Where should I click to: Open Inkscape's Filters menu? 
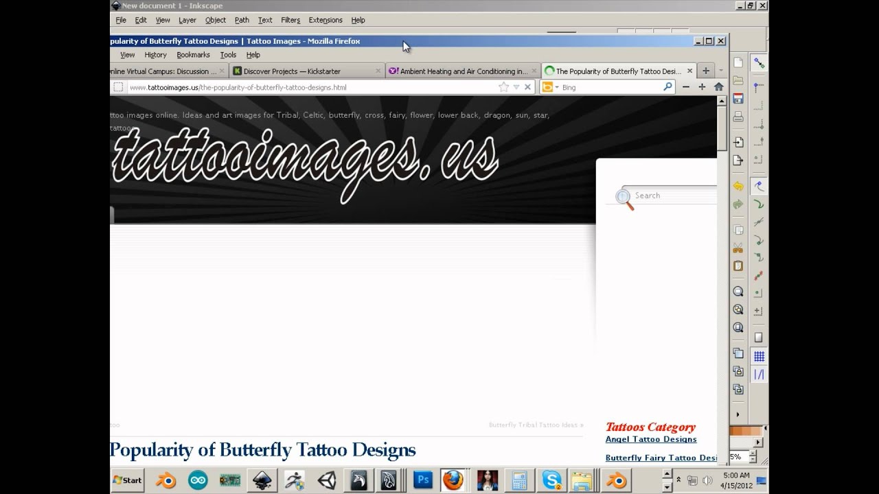point(290,20)
